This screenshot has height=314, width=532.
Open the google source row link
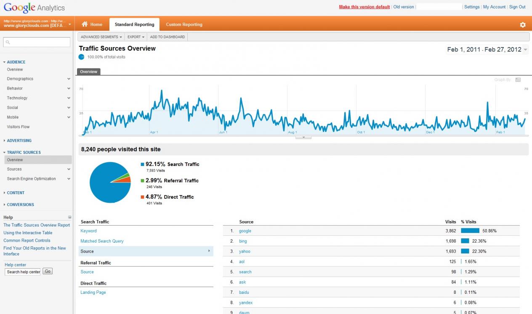245,231
